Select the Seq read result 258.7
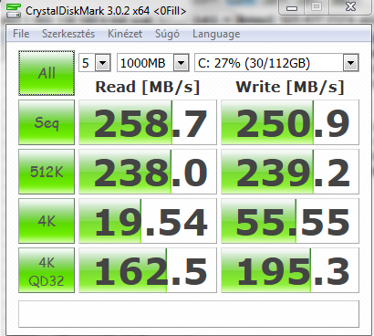Image resolution: width=374 pixels, height=336 pixels. point(148,122)
